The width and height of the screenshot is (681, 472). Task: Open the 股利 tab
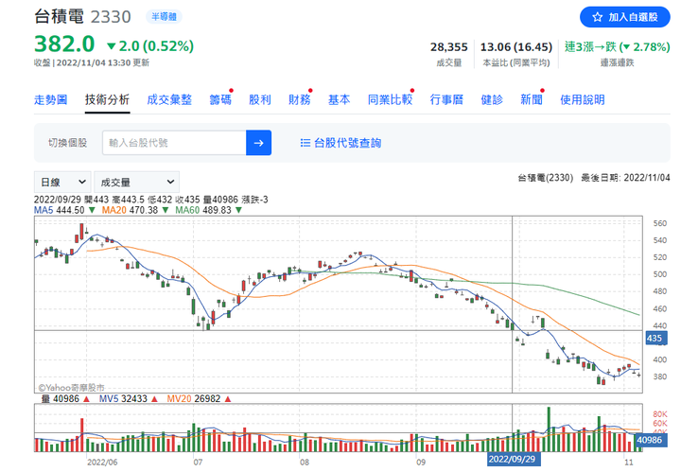[x=260, y=99]
